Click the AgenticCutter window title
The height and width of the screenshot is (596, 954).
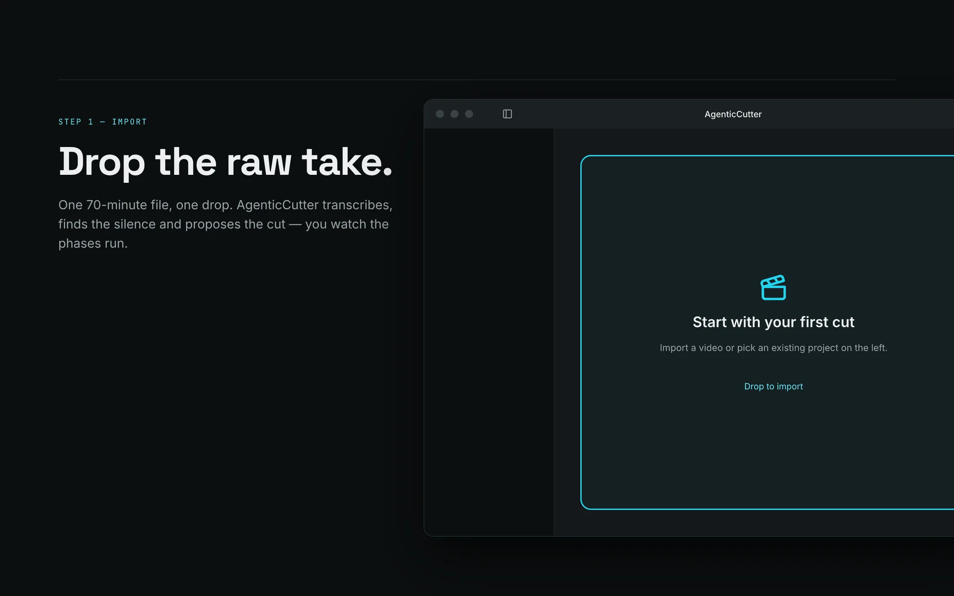pyautogui.click(x=733, y=114)
